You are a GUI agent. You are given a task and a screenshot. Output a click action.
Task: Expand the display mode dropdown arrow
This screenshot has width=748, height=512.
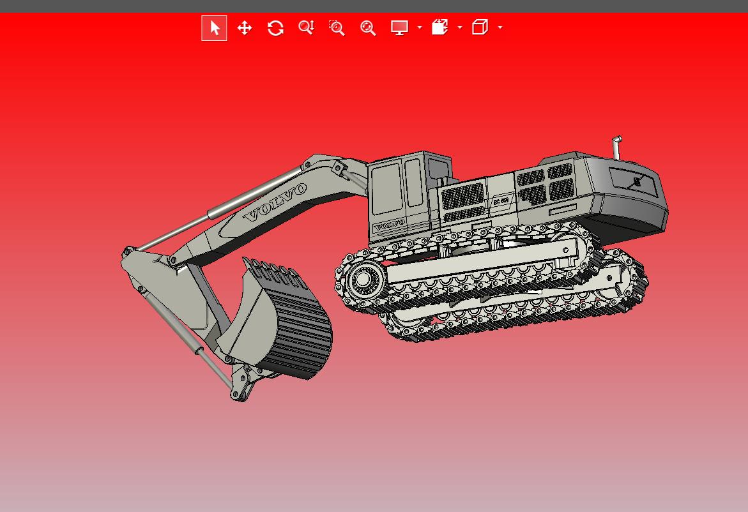point(420,28)
